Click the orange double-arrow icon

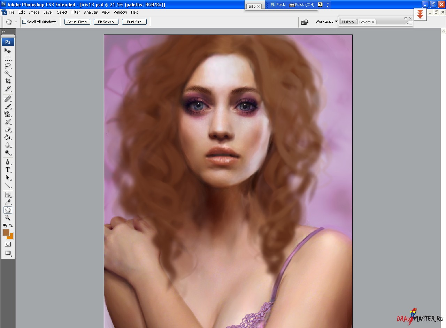(x=420, y=14)
